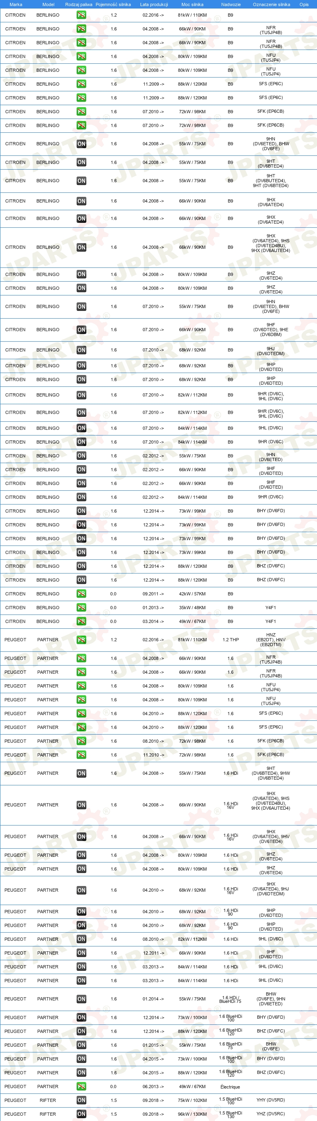
Task: Click the '01.2015 ->' production date cell
Action: coord(153,1045)
